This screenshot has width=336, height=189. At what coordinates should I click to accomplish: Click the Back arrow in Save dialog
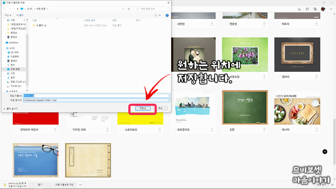(5, 9)
